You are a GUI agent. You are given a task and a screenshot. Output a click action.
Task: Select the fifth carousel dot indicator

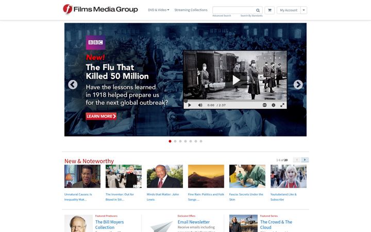(x=191, y=141)
